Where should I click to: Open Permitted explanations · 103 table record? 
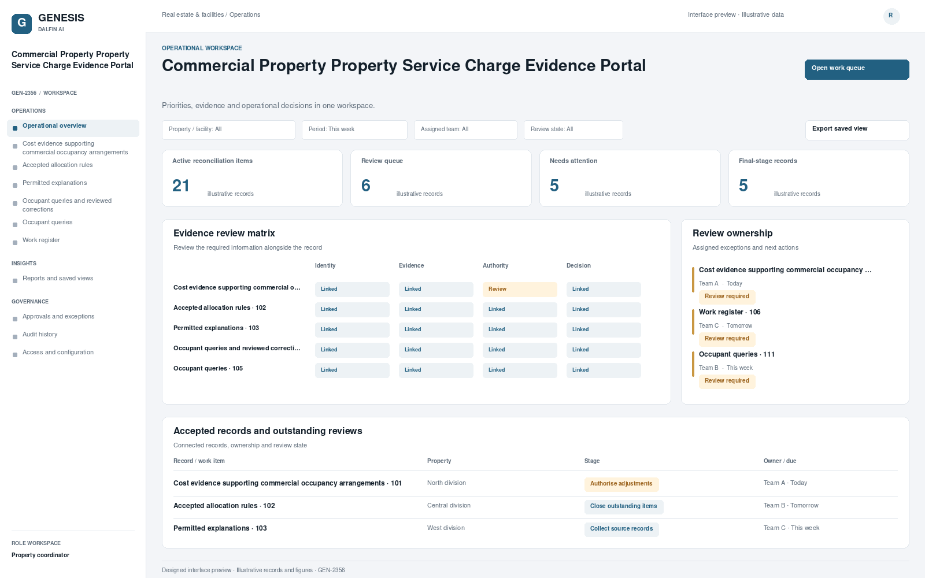(x=220, y=528)
